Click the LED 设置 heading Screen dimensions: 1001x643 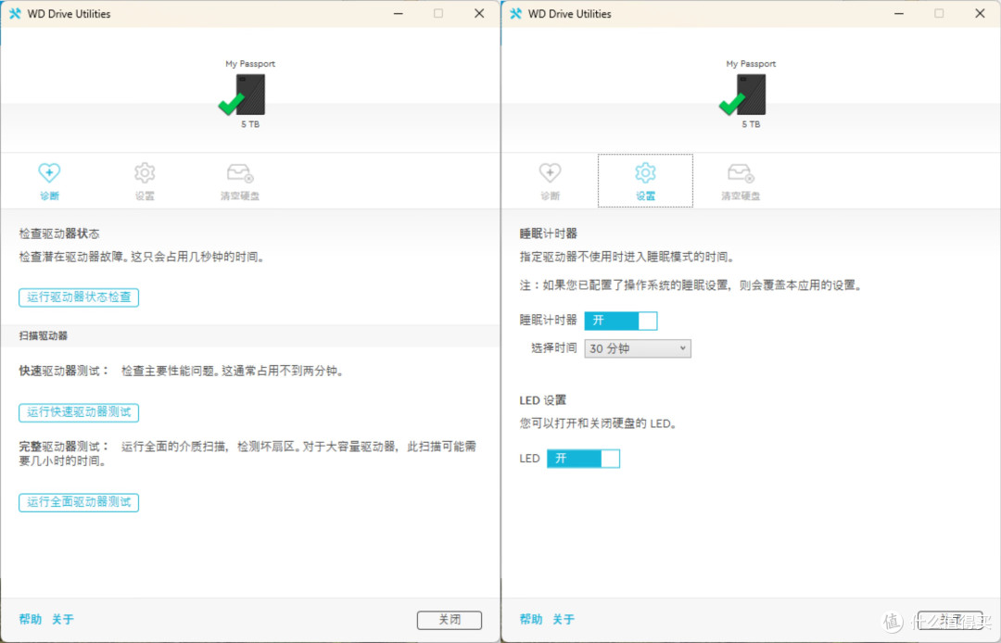click(x=542, y=400)
